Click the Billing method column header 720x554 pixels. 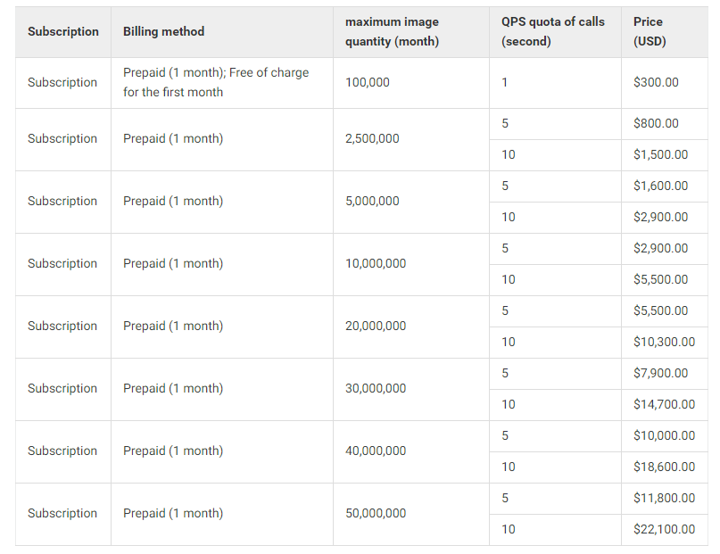[x=163, y=31]
